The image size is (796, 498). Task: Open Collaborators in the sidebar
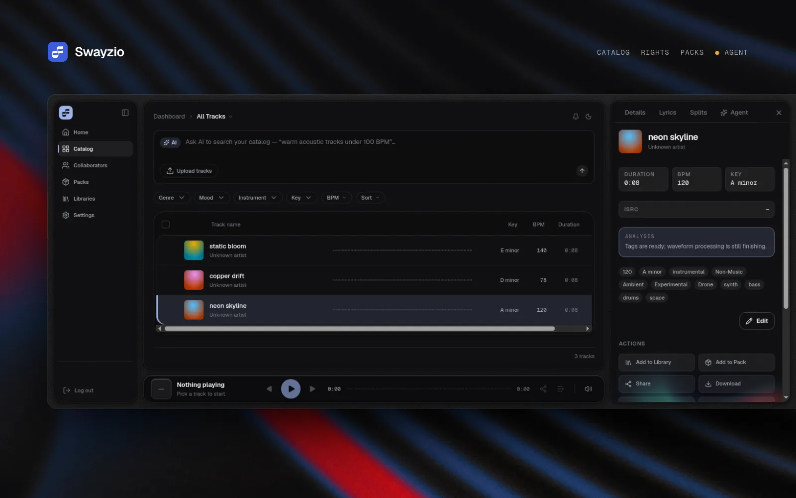coord(95,165)
